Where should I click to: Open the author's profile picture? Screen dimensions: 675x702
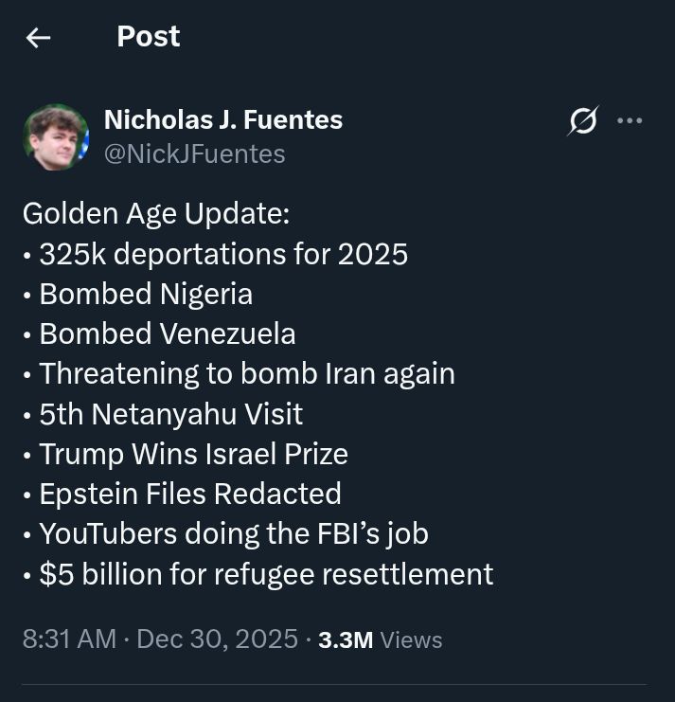click(x=56, y=137)
